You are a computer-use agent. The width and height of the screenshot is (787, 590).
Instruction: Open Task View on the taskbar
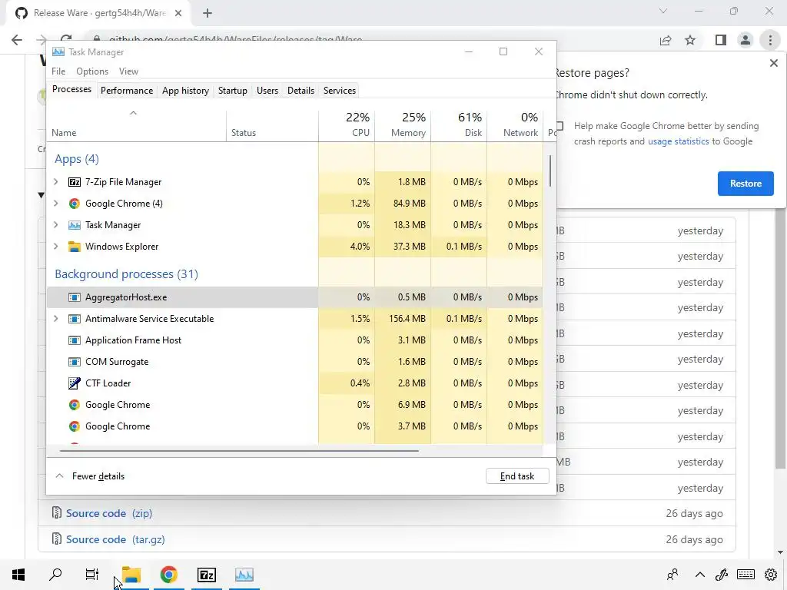92,575
